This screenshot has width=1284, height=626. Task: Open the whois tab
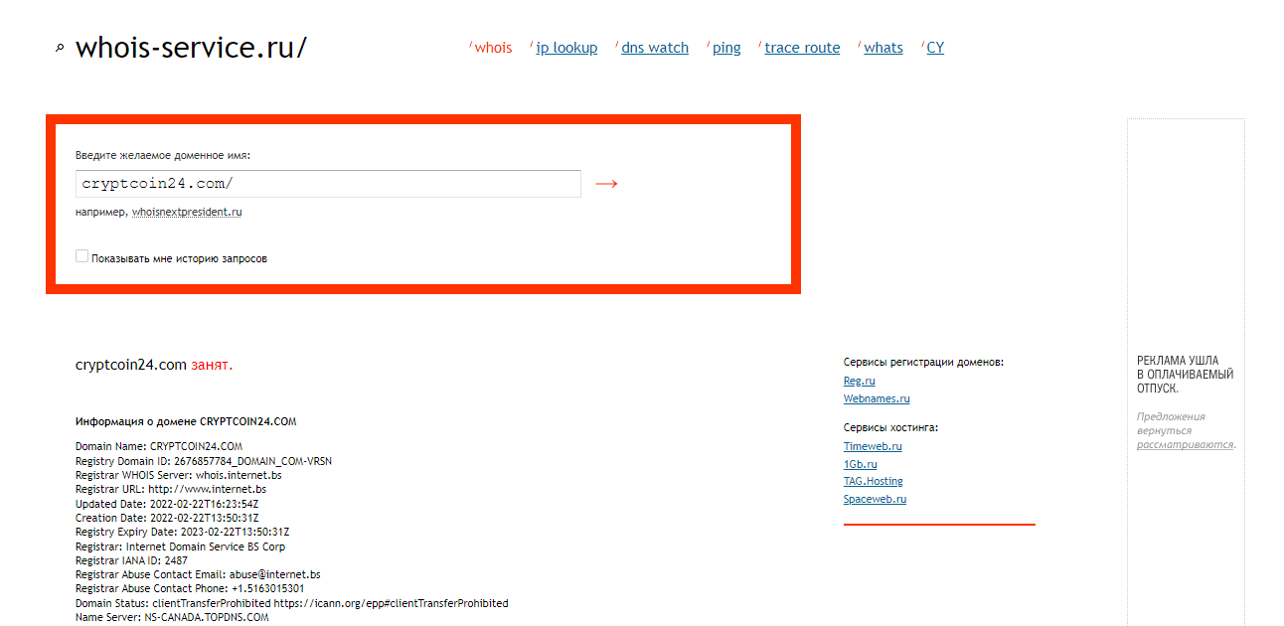(493, 48)
